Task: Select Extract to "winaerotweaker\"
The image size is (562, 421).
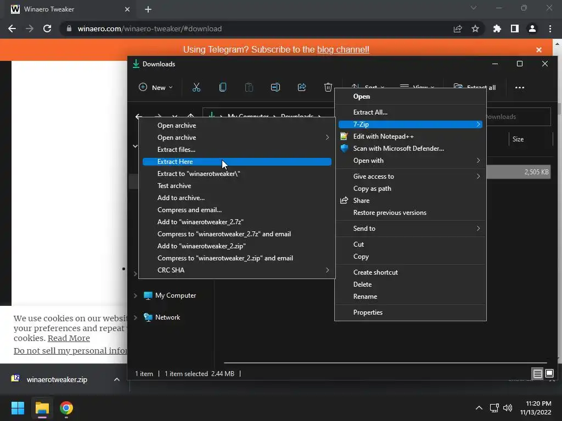Action: click(237, 174)
